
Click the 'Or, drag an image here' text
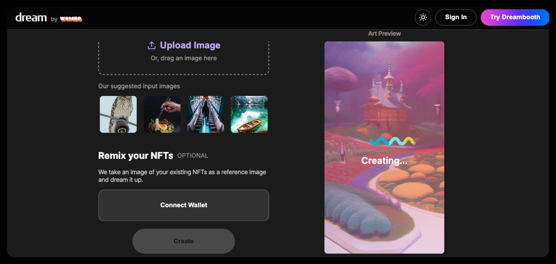tap(183, 58)
